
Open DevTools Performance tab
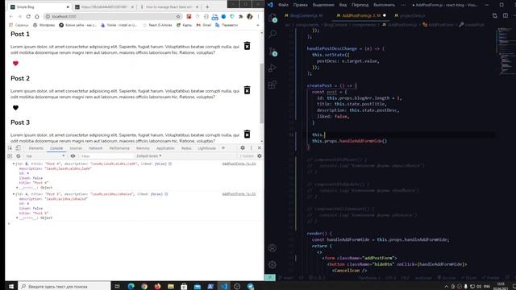119,148
